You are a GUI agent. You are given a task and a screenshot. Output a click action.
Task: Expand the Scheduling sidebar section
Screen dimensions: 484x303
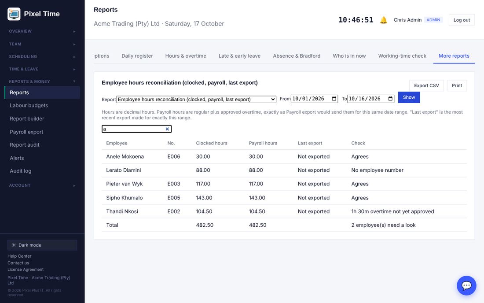pos(42,56)
